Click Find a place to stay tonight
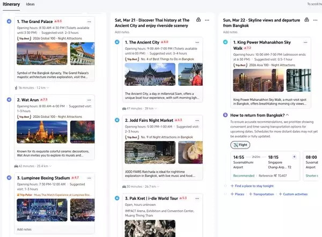 [254, 186]
